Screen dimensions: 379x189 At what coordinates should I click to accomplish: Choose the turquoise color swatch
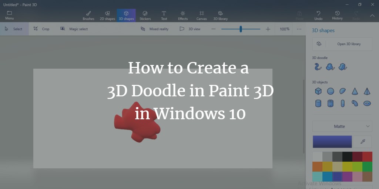point(317,177)
